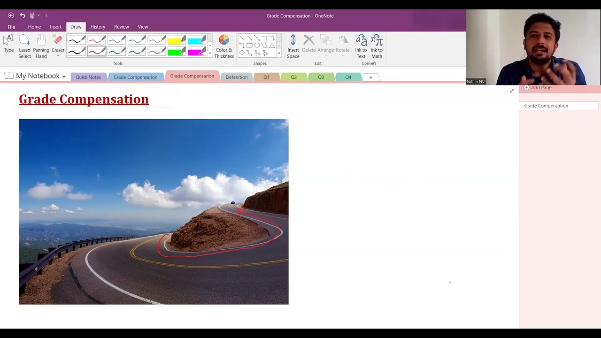
Task: Toggle full page view arrow icon
Action: pos(512,91)
